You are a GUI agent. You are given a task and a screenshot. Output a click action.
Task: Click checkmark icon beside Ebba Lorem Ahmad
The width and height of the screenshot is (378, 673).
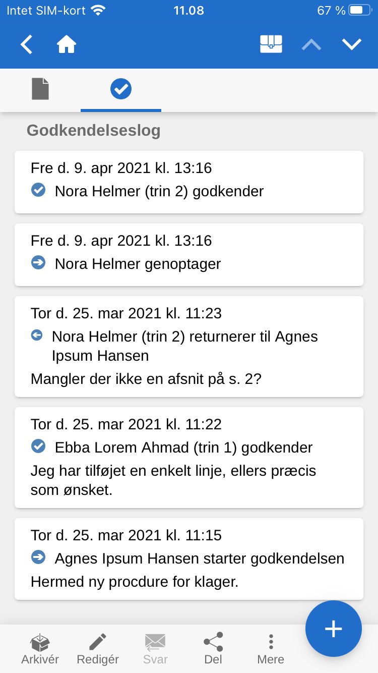point(38,446)
